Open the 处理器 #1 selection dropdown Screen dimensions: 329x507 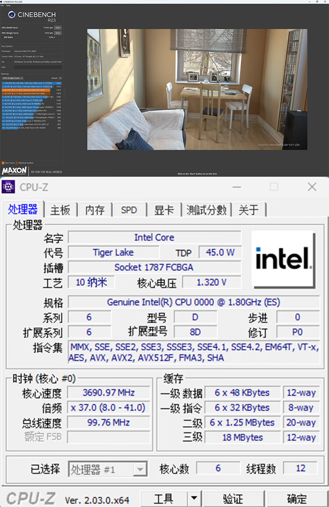pos(108,469)
